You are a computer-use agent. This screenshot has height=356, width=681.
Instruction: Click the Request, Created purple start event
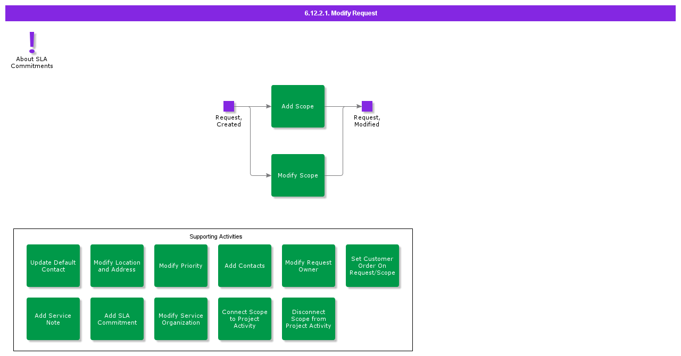coord(229,106)
